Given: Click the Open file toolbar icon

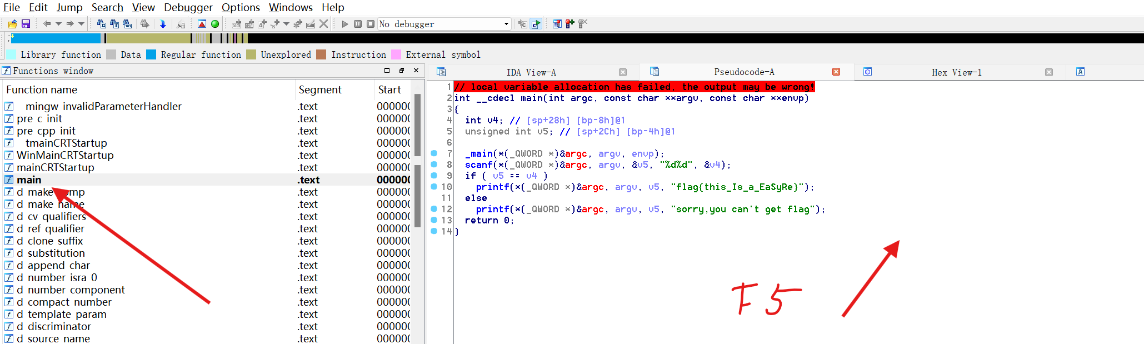Looking at the screenshot, I should click(x=12, y=24).
